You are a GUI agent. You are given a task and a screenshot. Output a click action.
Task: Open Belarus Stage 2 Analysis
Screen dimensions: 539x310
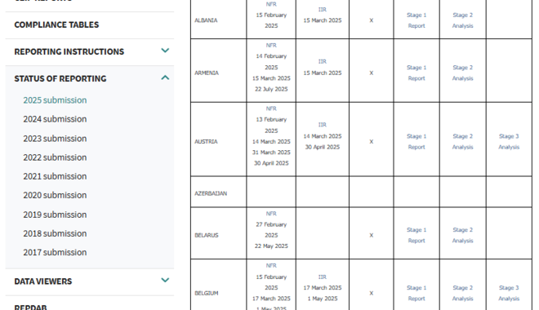click(462, 235)
